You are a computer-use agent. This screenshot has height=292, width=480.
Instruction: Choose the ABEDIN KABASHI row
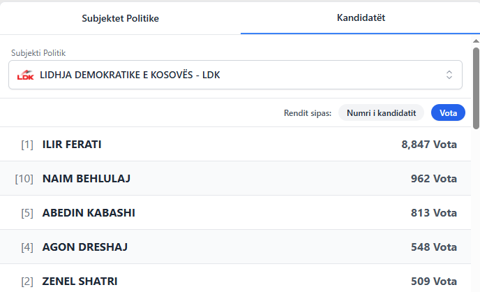[89, 212]
